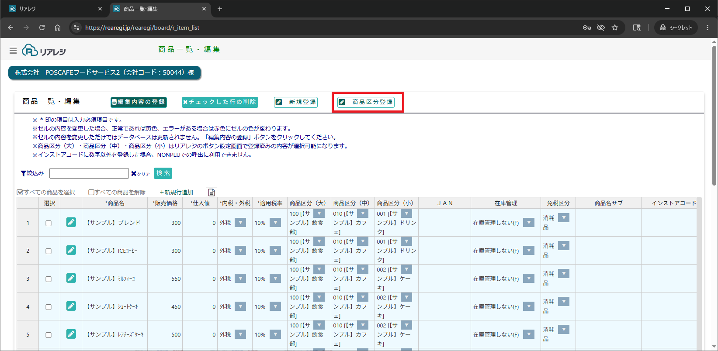This screenshot has width=718, height=351.
Task: Click チェックした行の削除 button
Action: pyautogui.click(x=220, y=102)
